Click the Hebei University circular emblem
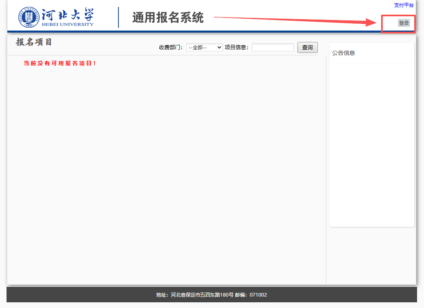424x308 pixels. (29, 17)
